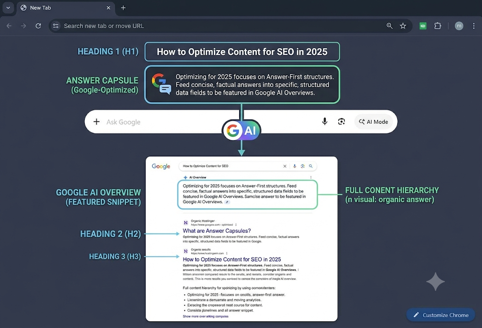Open AI Overview three-dot options
This screenshot has width=482, height=328.
pos(311,177)
